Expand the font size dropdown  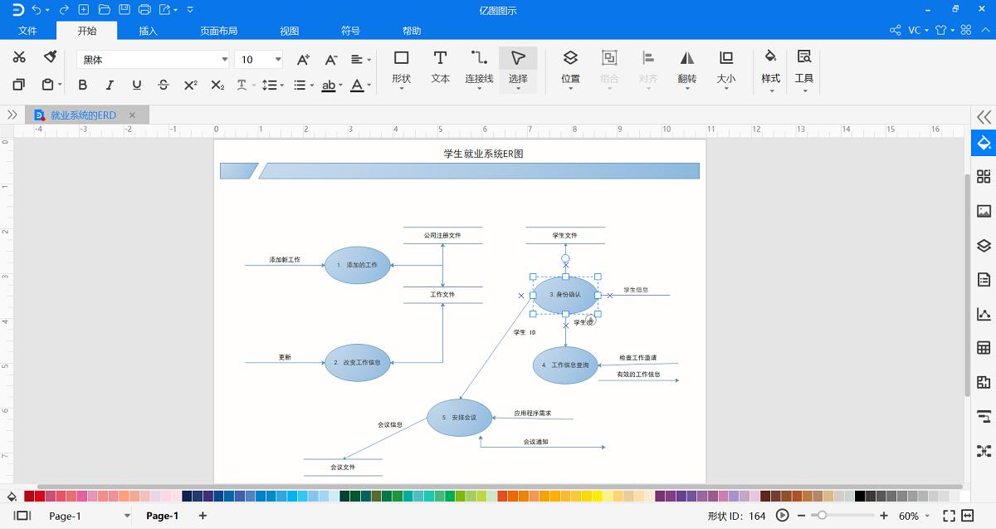point(277,60)
